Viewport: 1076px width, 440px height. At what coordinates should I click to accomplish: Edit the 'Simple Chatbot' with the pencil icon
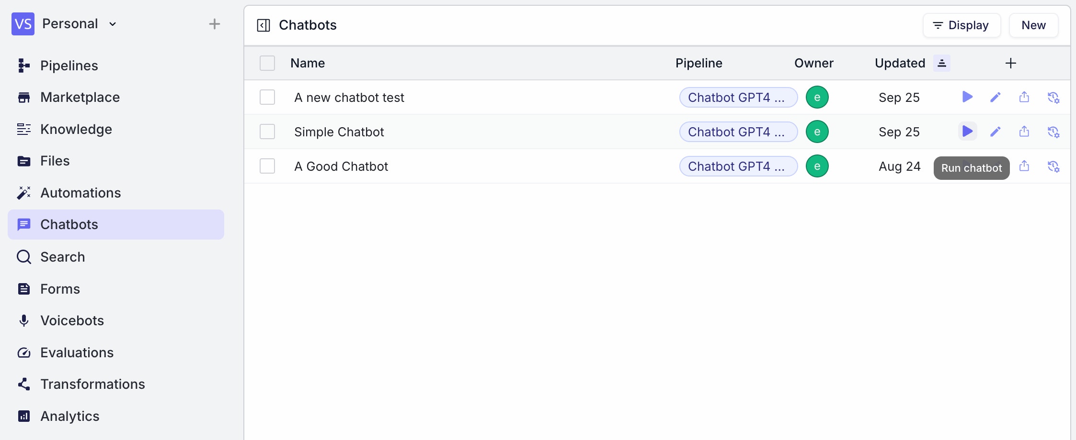coord(996,131)
